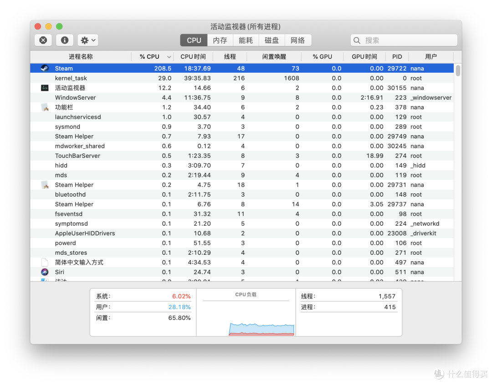Select the sysmond process
The width and height of the screenshot is (492, 384).
tap(242, 126)
